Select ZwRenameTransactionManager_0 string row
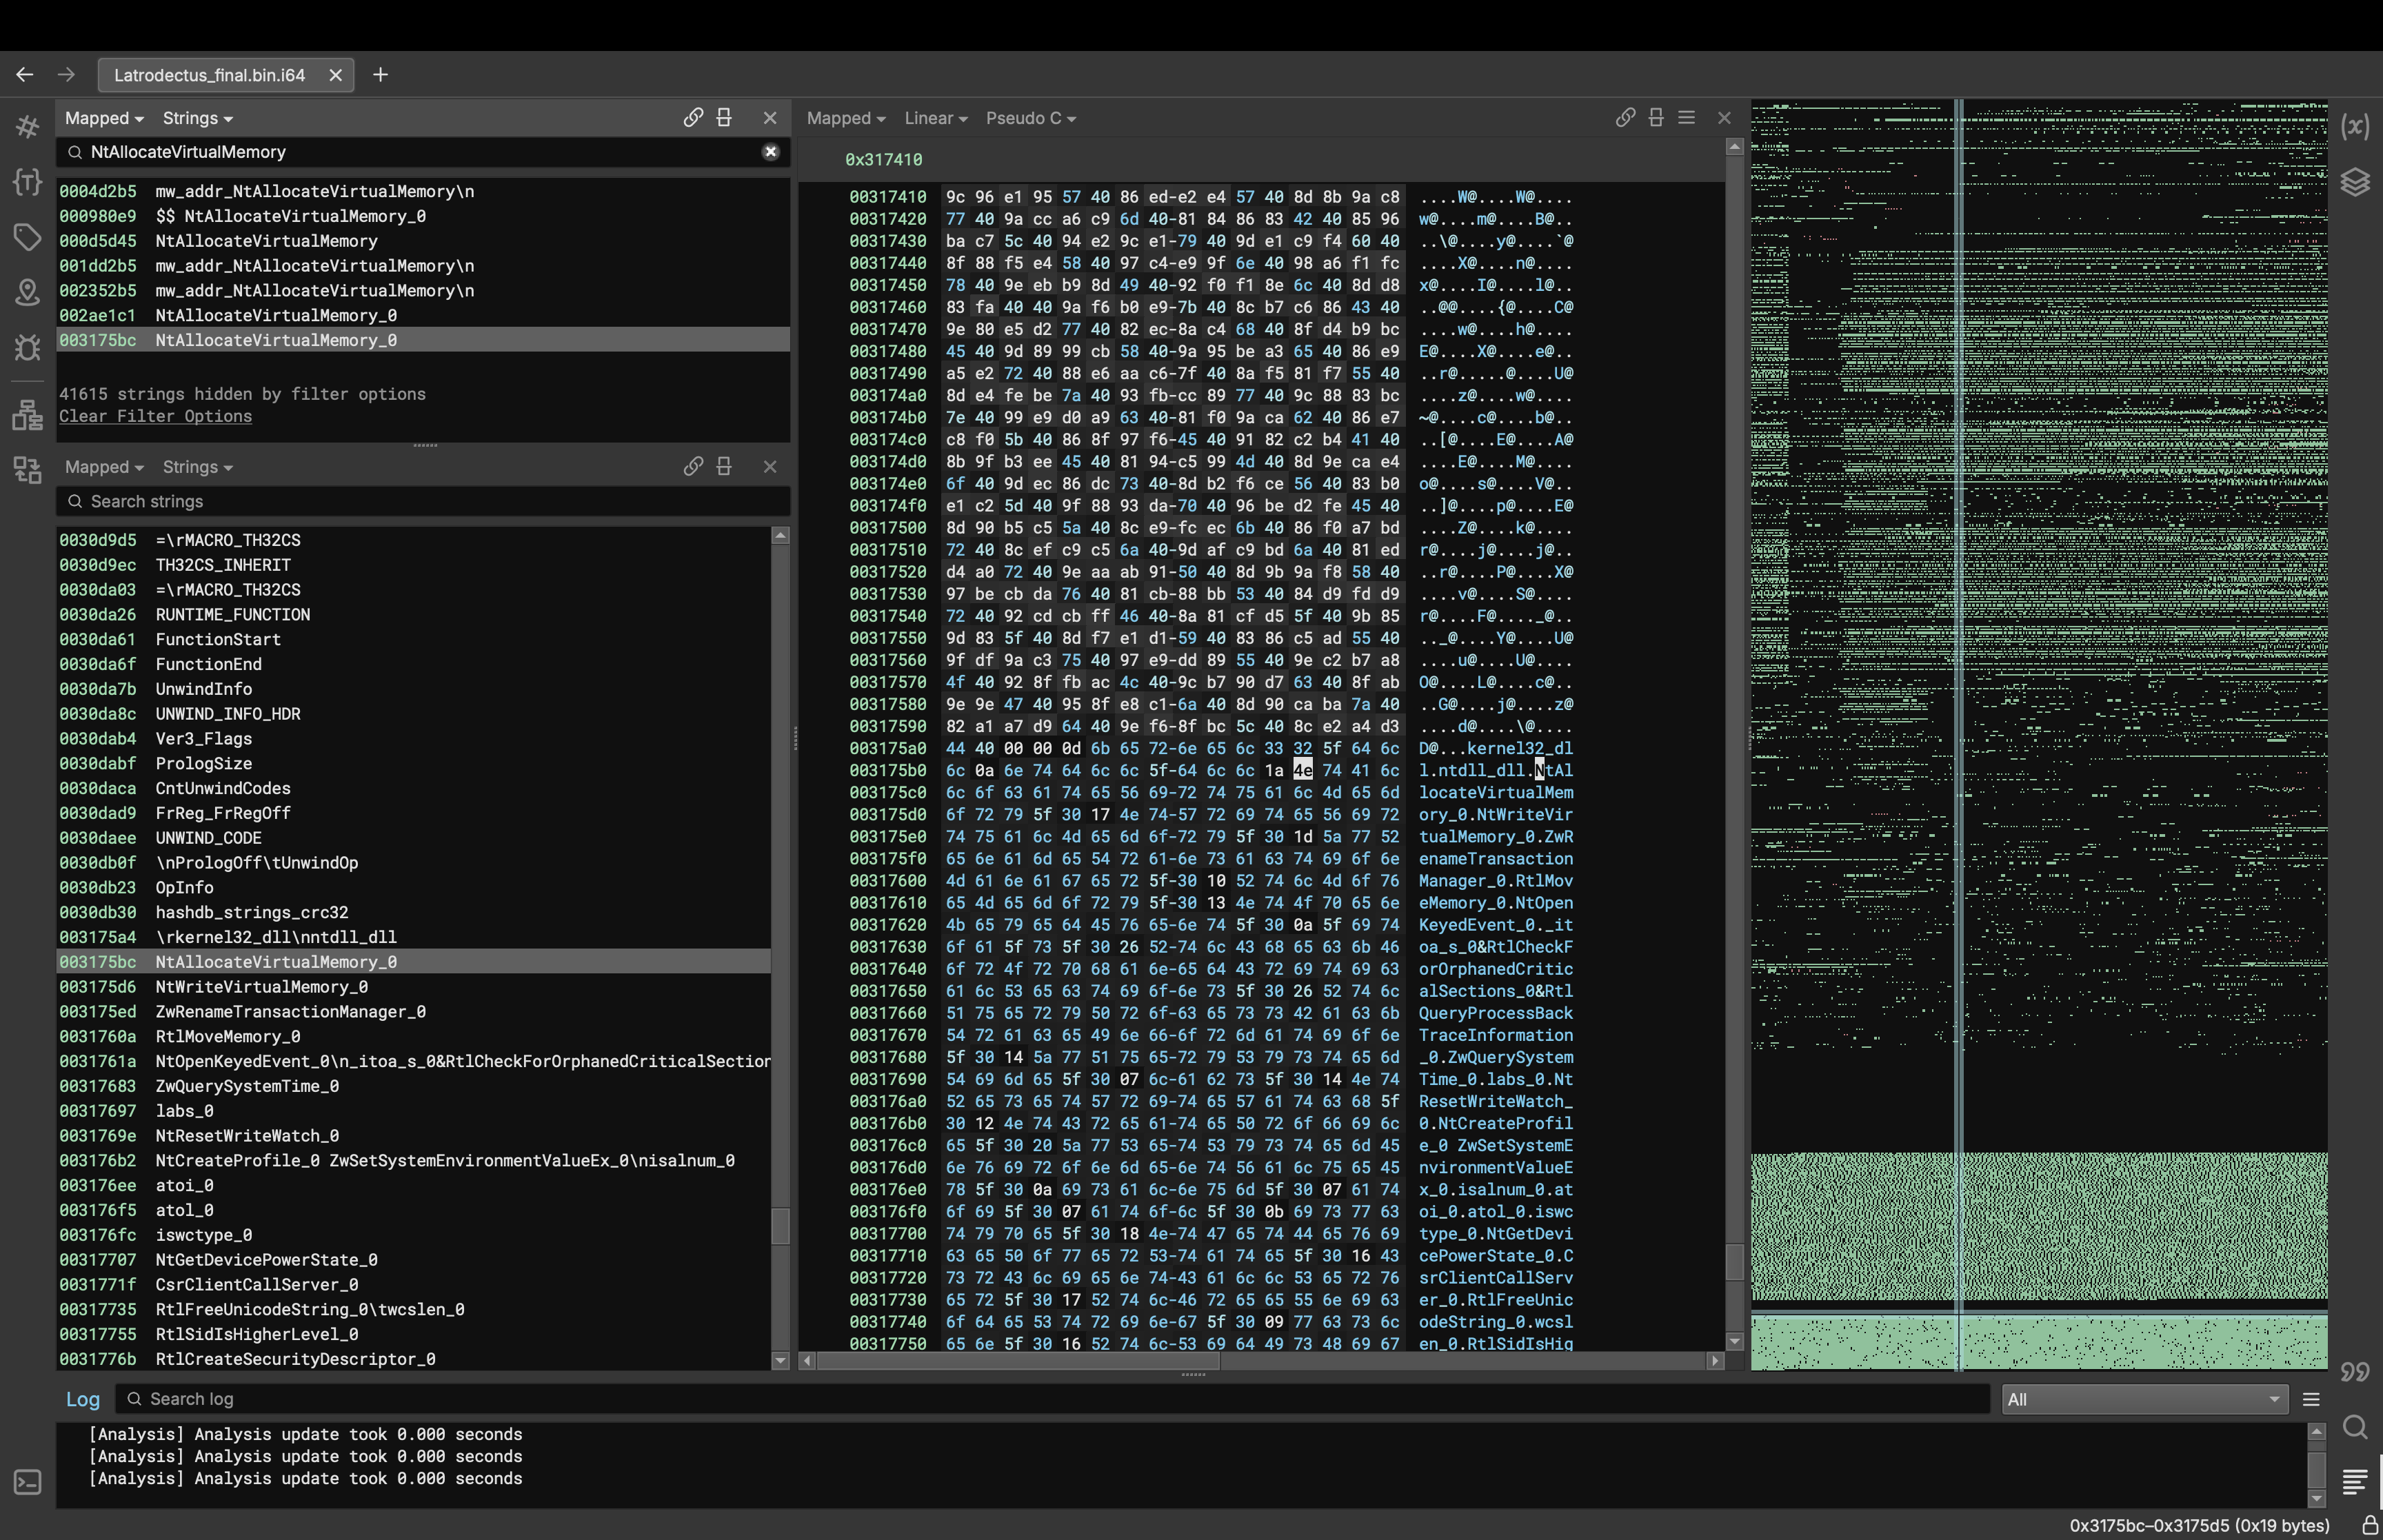This screenshot has width=2383, height=1540. 414,1012
